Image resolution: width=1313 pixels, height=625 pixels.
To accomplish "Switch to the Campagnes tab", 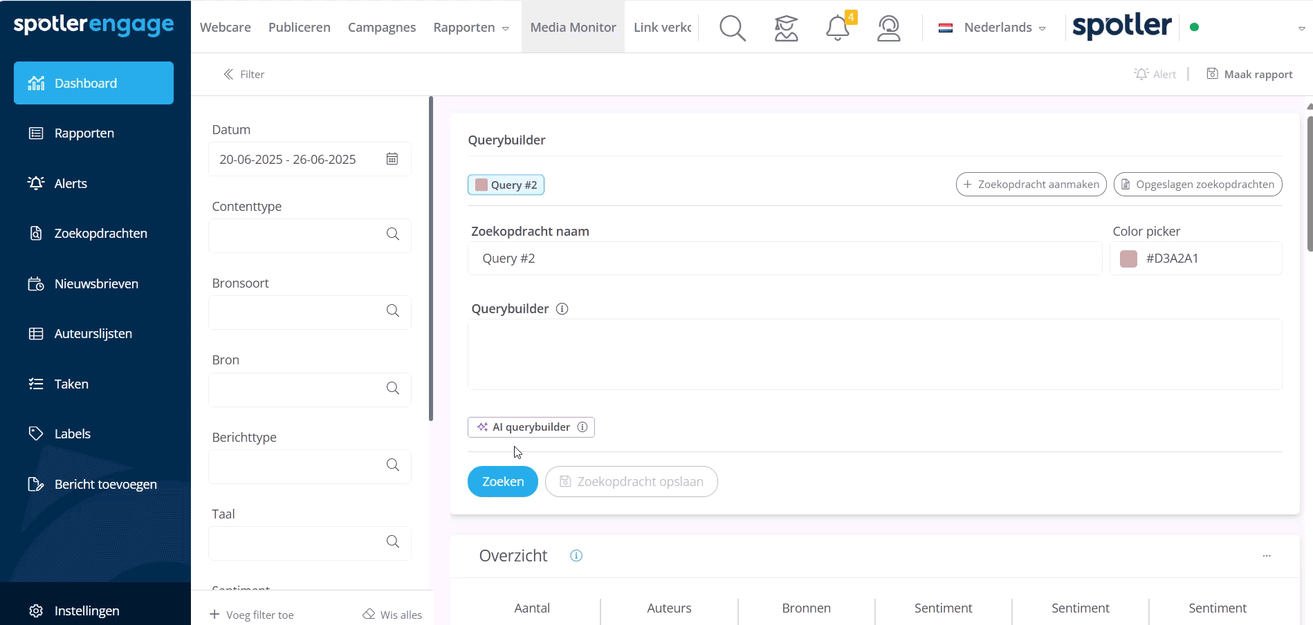I will pos(382,27).
